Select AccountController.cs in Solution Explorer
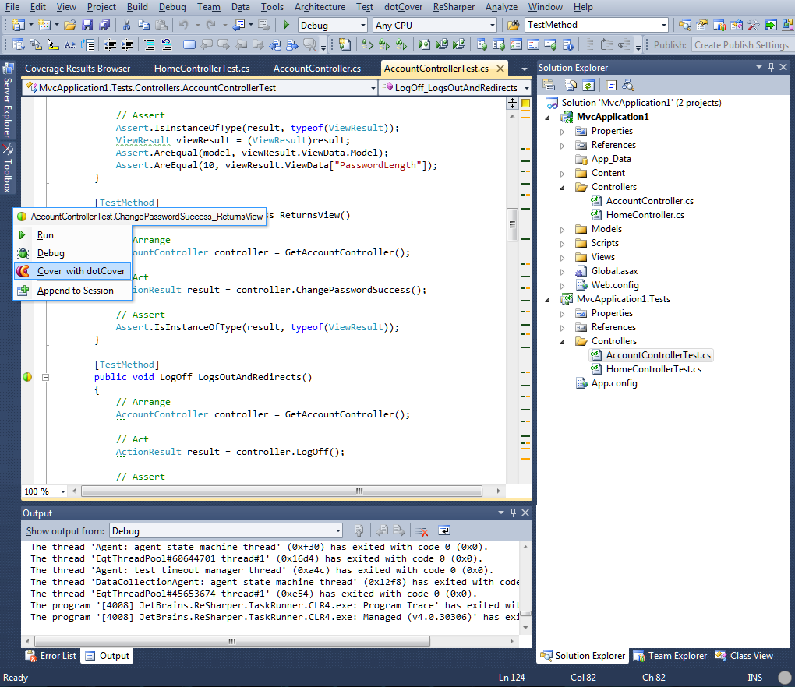The height and width of the screenshot is (687, 795). [x=649, y=201]
